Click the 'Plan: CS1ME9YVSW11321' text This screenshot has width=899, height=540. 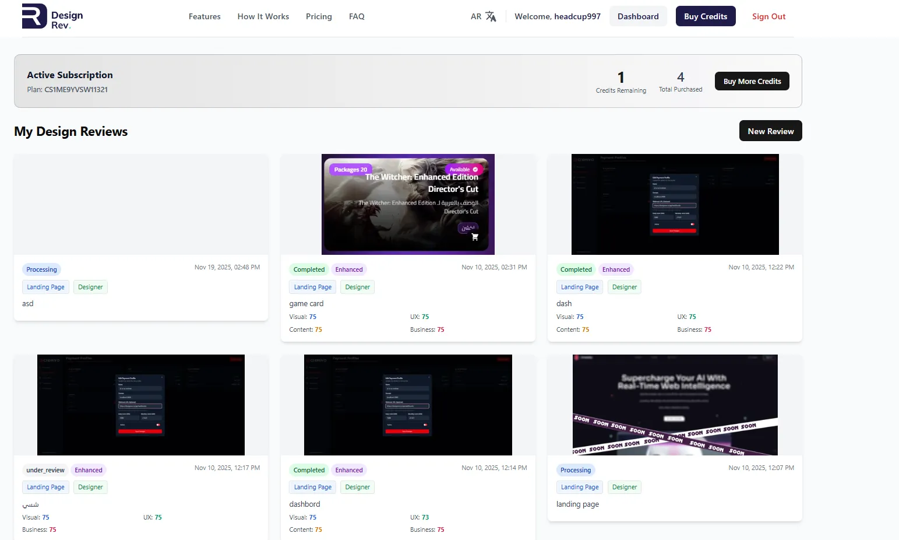point(67,90)
